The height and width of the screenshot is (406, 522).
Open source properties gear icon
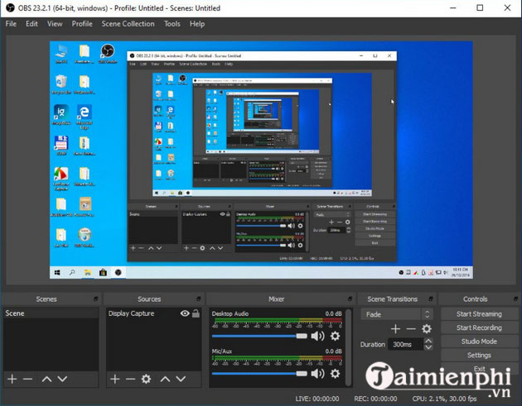coord(146,379)
